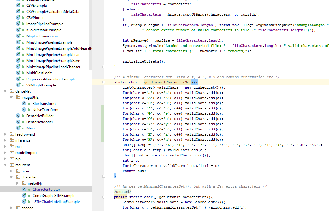Viewport: 329px width, 211px height.
Task: Open MultiClassLogit class
Action: tap(39, 73)
